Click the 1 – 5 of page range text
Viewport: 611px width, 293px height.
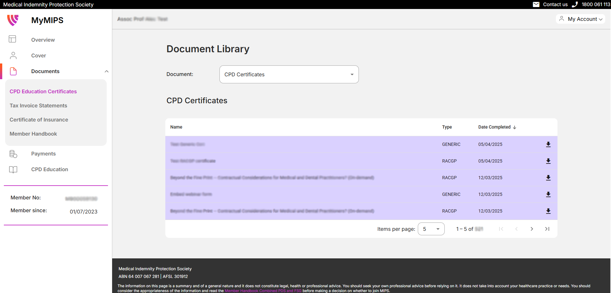pyautogui.click(x=465, y=229)
